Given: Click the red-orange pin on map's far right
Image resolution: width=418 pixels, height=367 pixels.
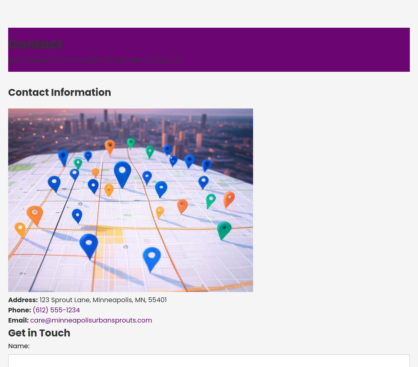Looking at the screenshot, I should click(x=229, y=199).
